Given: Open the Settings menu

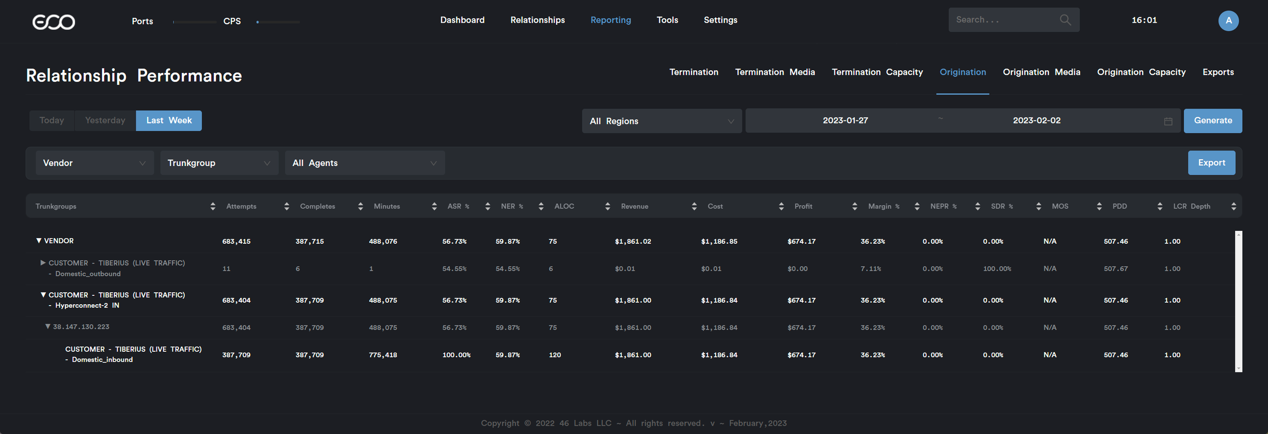Looking at the screenshot, I should coord(720,20).
